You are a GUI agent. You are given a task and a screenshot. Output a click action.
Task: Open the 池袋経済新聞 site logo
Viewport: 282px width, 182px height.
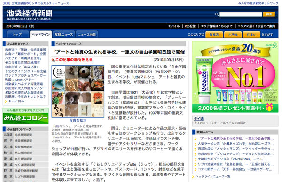coord(29,15)
